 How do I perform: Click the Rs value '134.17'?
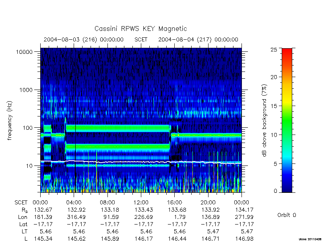tap(244, 210)
